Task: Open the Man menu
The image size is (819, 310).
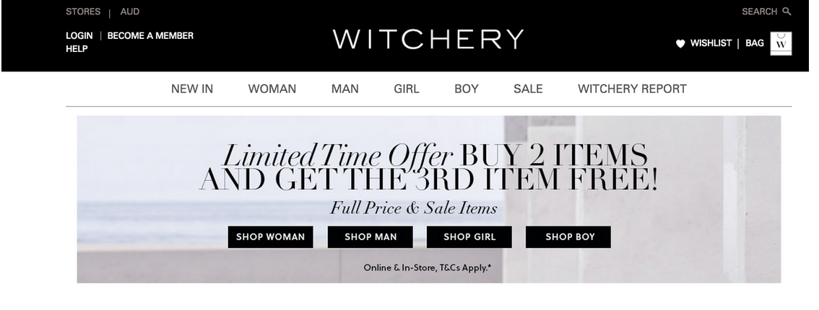Action: click(x=344, y=89)
